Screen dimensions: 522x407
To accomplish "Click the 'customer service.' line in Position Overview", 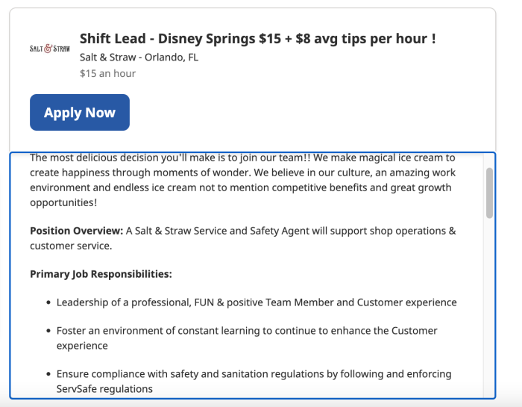I will [71, 246].
